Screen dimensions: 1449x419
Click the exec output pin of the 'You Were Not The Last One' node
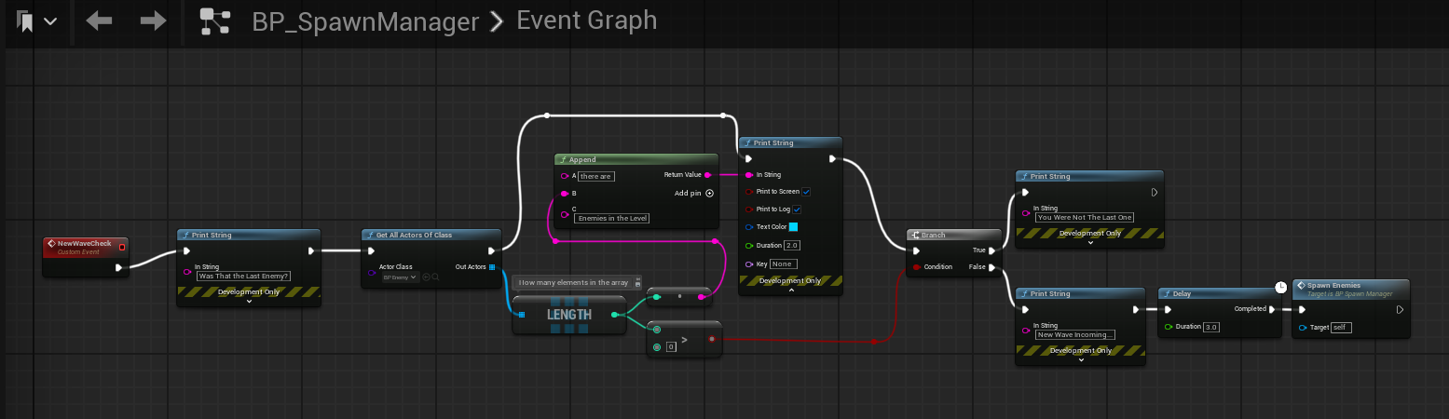1154,192
